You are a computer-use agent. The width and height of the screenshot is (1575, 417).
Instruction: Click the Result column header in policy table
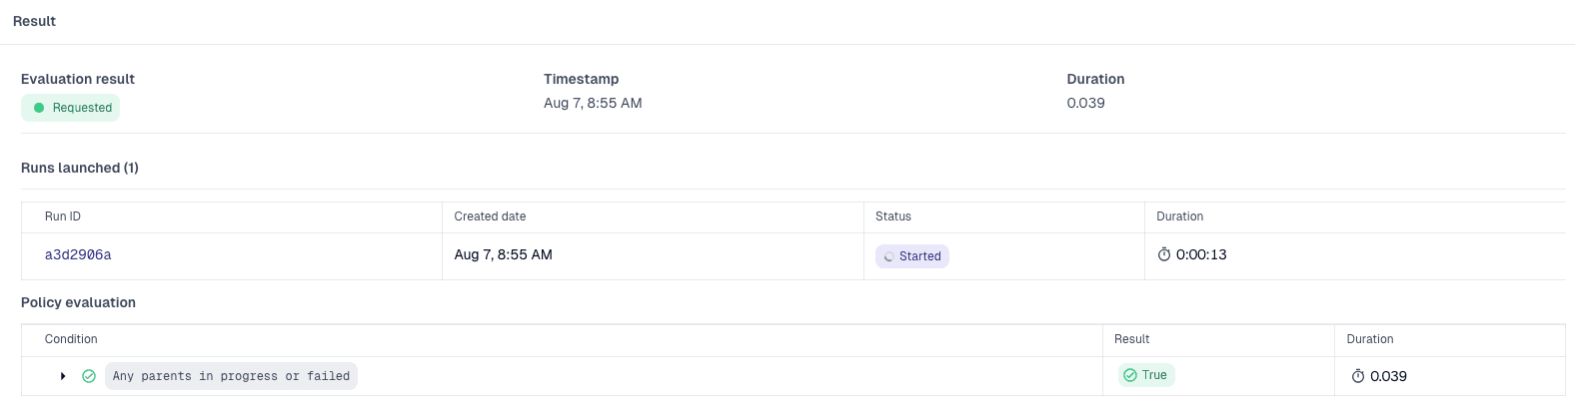coord(1132,339)
